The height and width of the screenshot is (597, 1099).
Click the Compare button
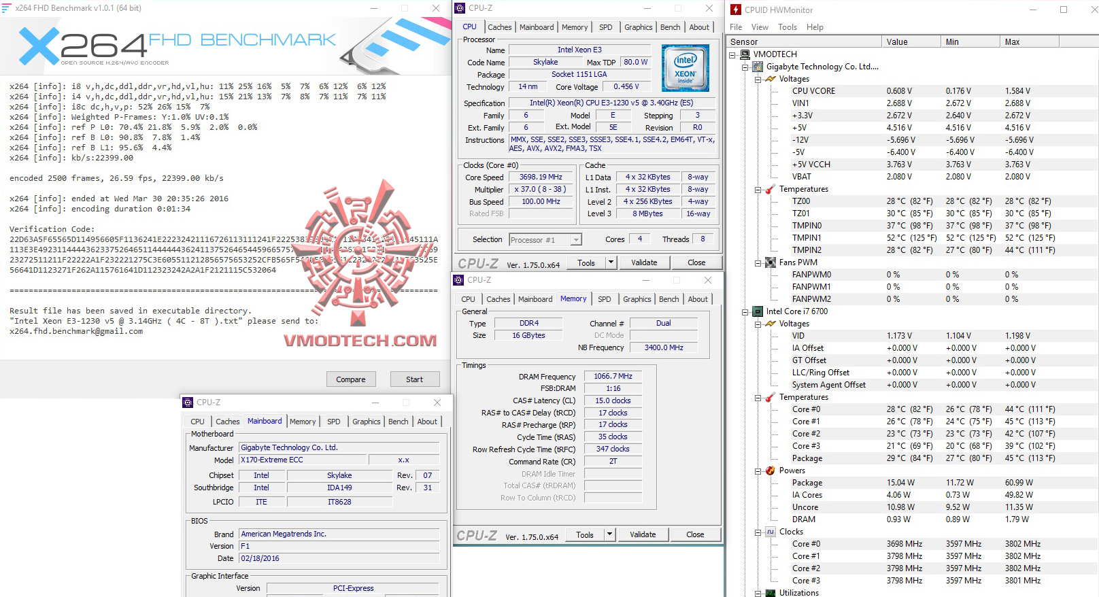tap(351, 379)
